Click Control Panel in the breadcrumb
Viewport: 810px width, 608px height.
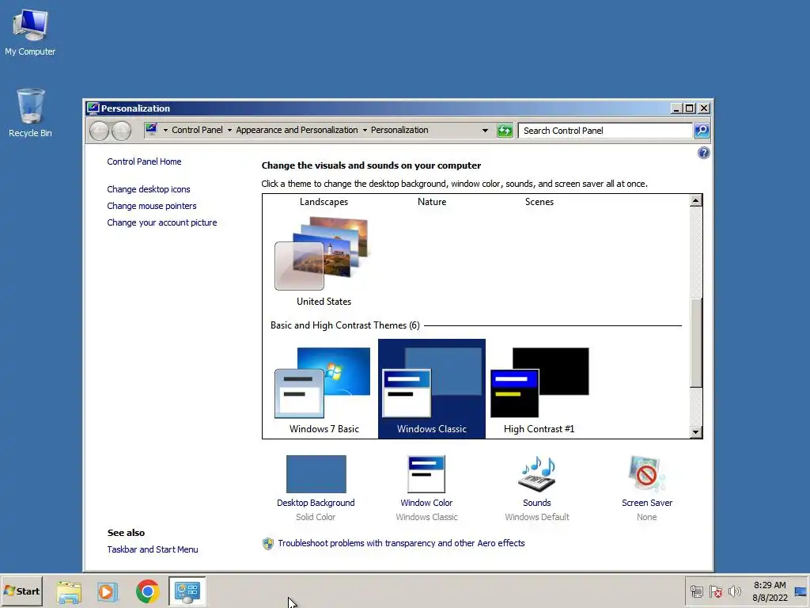197,131
